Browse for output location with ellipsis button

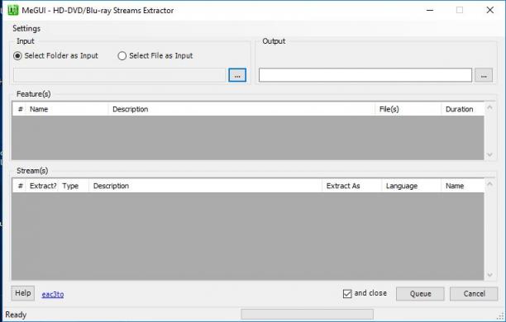click(484, 75)
